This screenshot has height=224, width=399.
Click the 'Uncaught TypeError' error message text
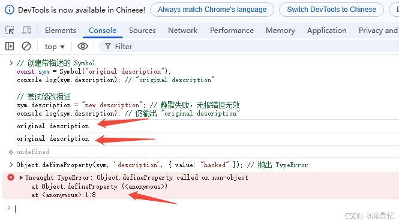coord(137,177)
